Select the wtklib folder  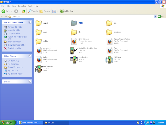[39, 41]
